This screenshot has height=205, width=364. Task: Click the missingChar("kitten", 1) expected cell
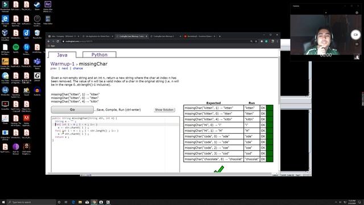point(214,108)
